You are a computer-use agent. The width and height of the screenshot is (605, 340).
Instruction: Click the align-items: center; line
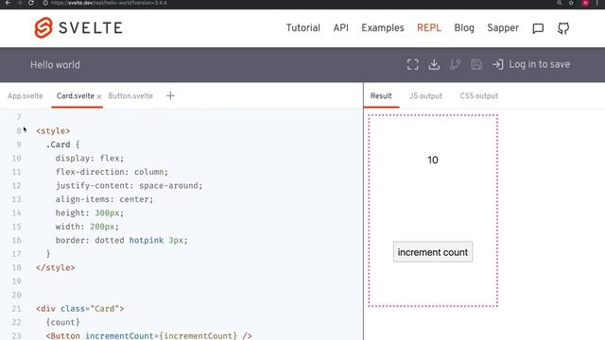coord(104,199)
